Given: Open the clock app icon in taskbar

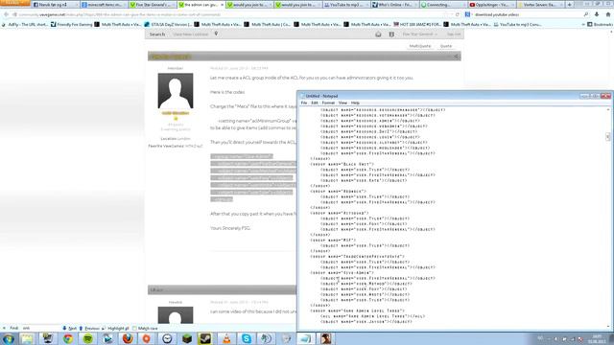Looking at the screenshot, I should [167, 338].
